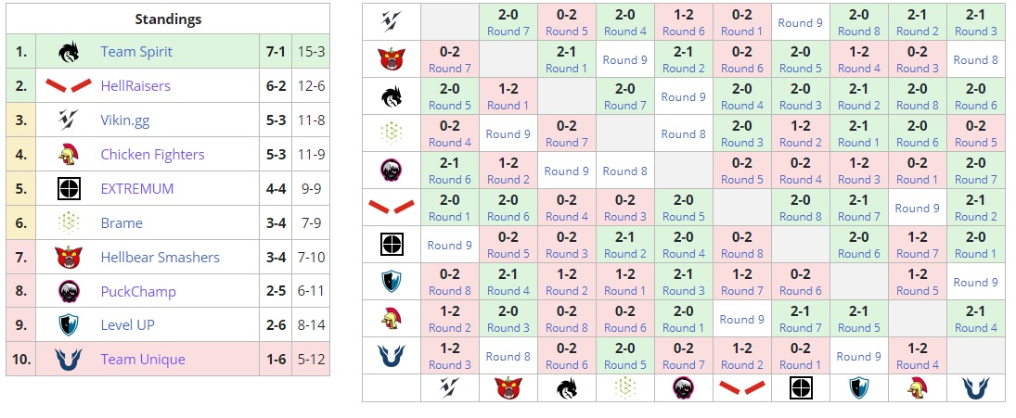Open the HellRaisers team link

click(135, 86)
